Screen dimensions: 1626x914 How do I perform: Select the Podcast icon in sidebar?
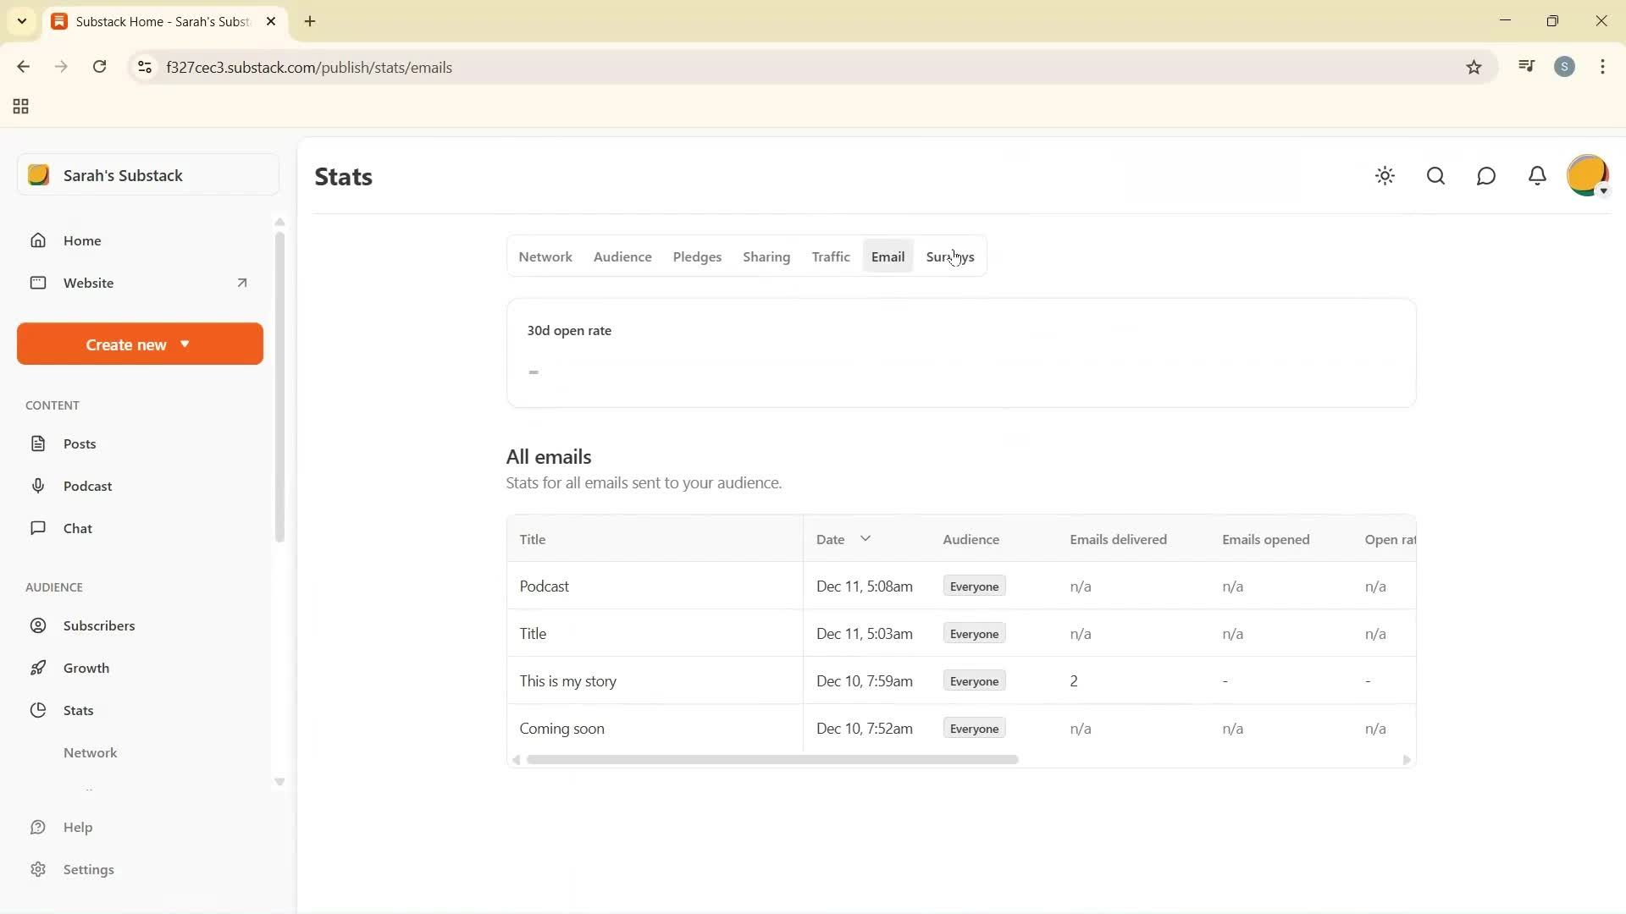(x=39, y=486)
